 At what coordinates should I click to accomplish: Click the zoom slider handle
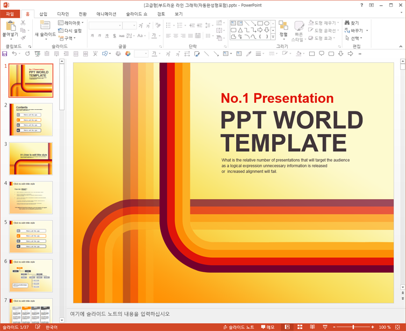pos(353,327)
